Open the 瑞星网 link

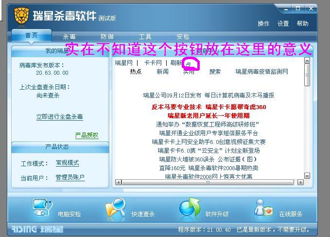click(x=124, y=63)
